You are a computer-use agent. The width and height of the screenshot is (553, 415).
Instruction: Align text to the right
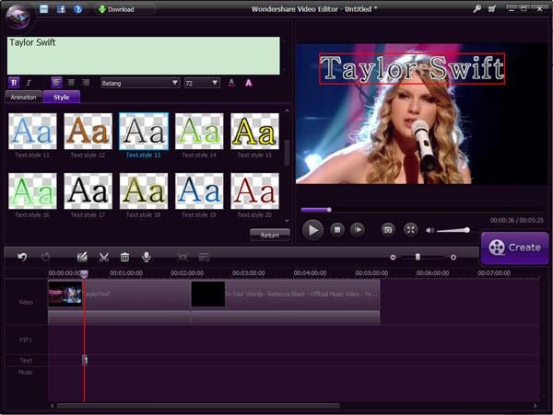86,83
